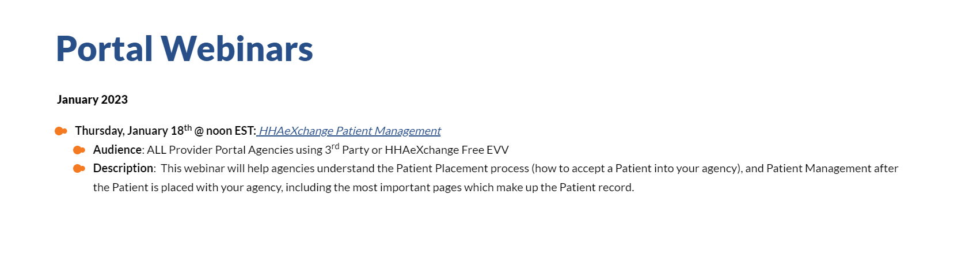Screen dimensions: 969x254
Task: Click the bold Description label
Action: coord(123,168)
